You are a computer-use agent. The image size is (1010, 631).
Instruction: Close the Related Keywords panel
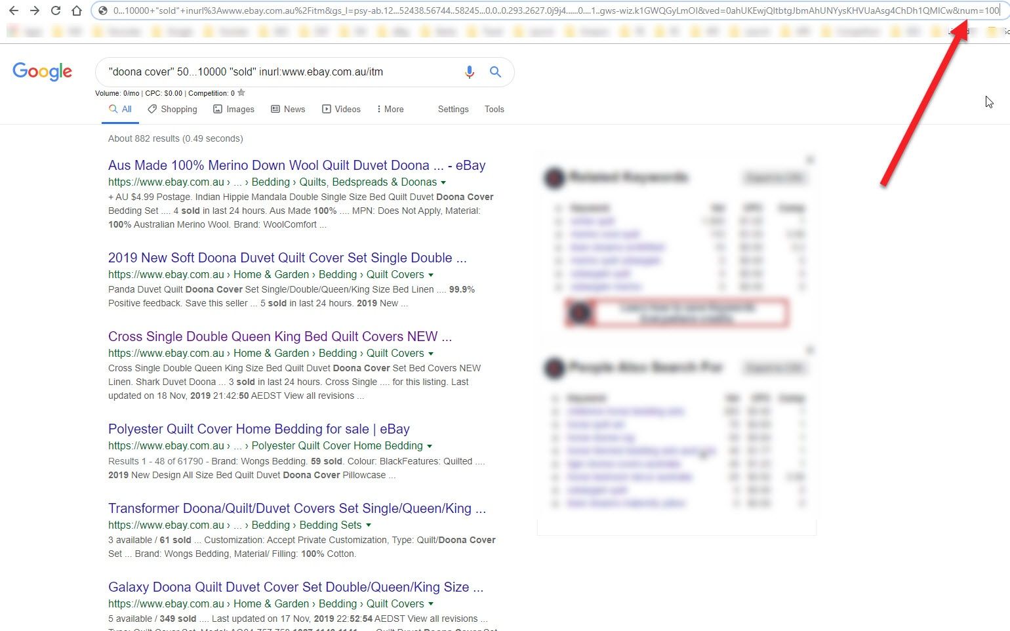[x=810, y=159]
